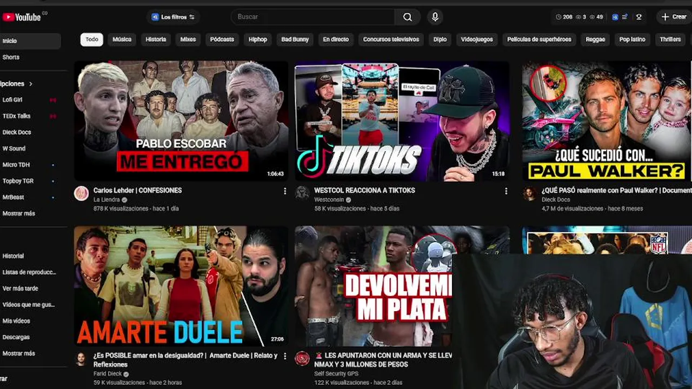Click the clock counter showing 208
Image resolution: width=692 pixels, height=389 pixels.
(x=564, y=17)
